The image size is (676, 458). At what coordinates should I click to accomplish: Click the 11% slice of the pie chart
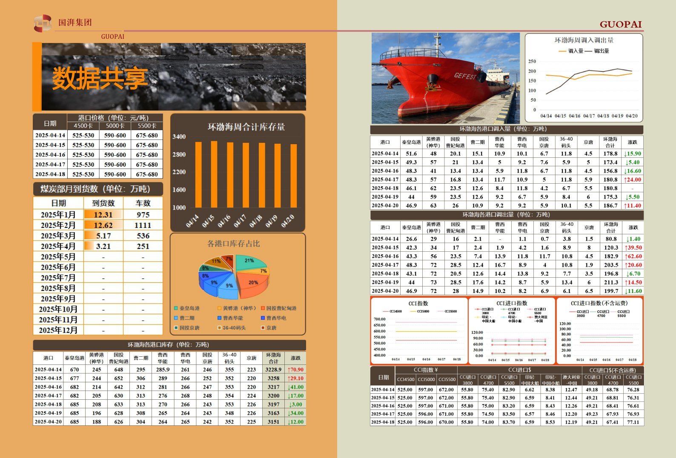(x=215, y=262)
